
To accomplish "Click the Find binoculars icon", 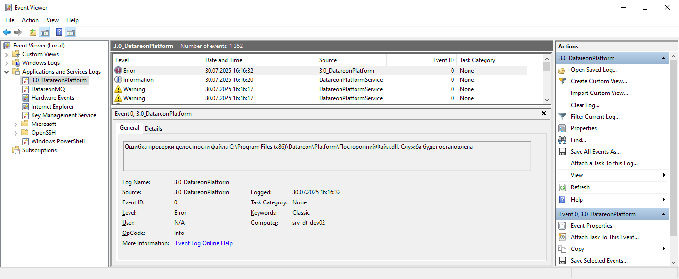I will click(562, 140).
